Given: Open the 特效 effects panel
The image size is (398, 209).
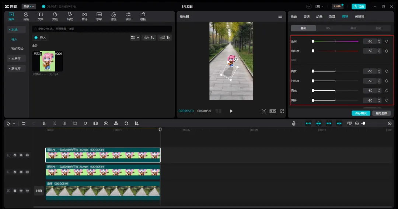Looking at the screenshot, I should pos(70,16).
